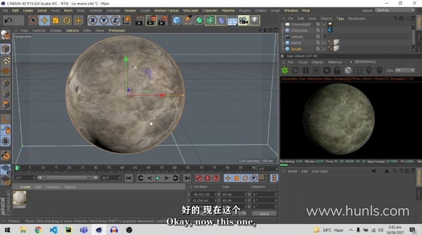Viewport: 422px width, 235px height.
Task: Click the render lock icon in Live Viewer
Action: pos(337,70)
